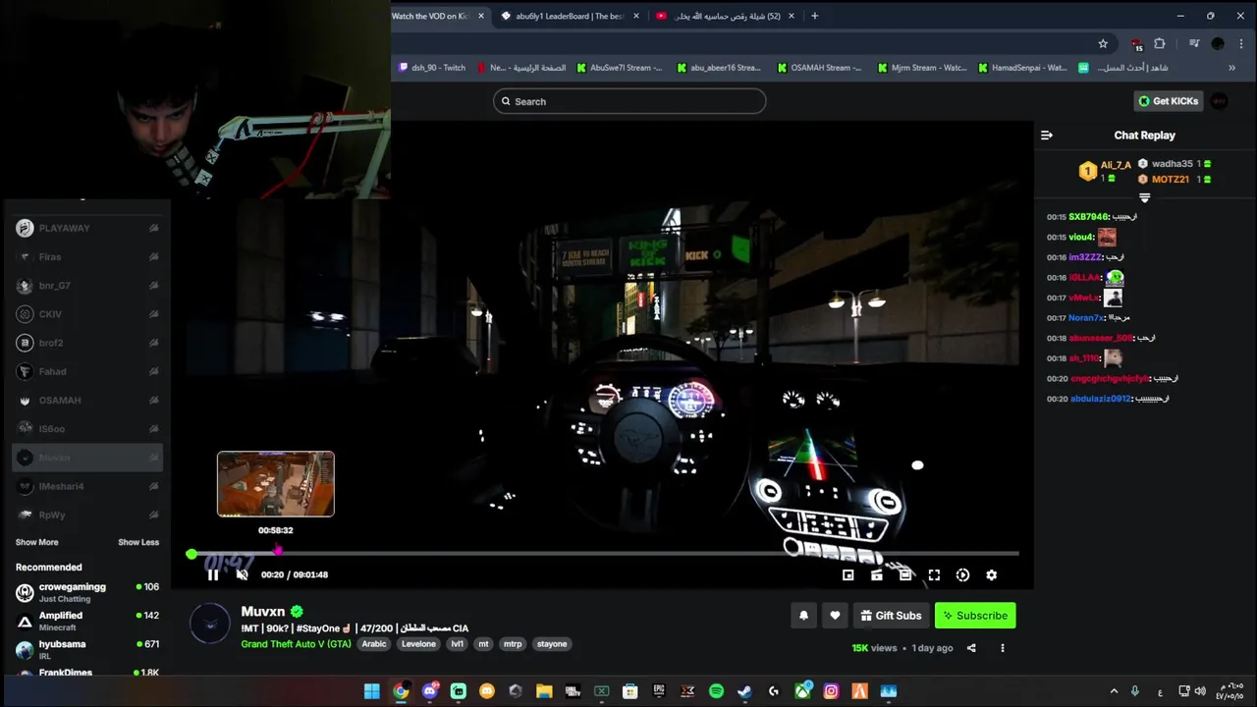1257x707 pixels.
Task: Select the mtrp tag
Action: coord(513,644)
